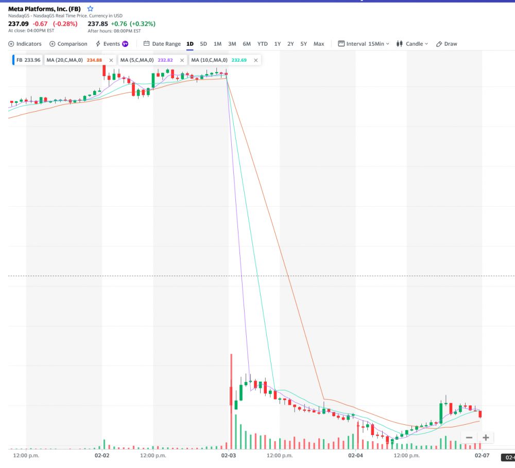The image size is (515, 468).
Task: Expand the Interval 15Min dropdown
Action: 364,44
